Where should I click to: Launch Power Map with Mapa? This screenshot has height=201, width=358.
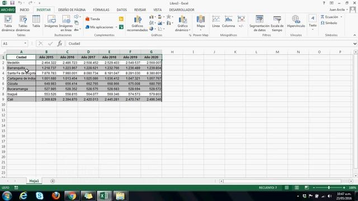tap(200, 23)
